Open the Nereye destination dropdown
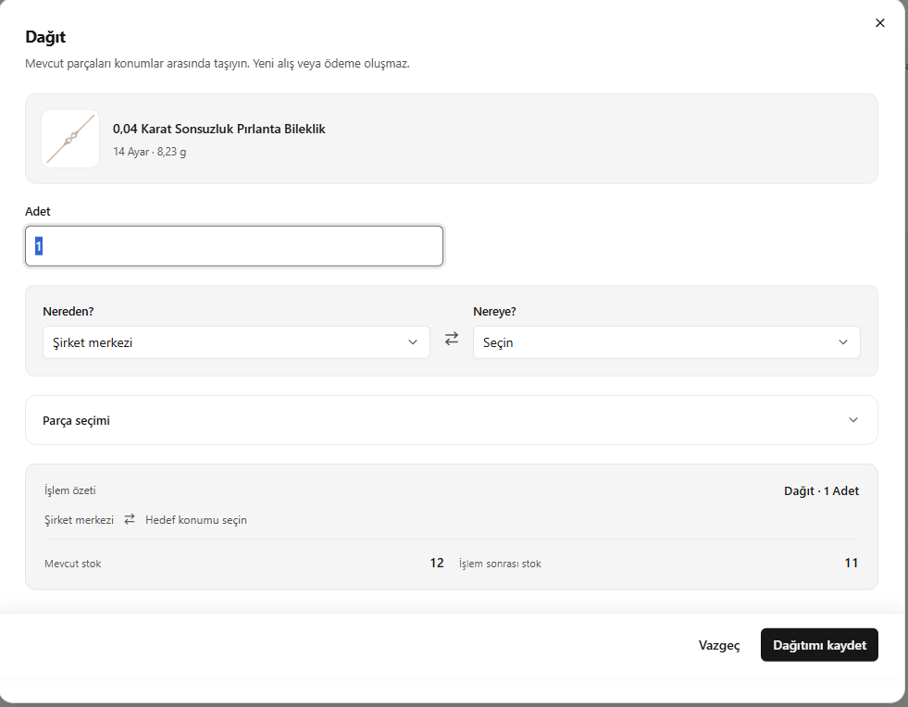Screen dimensions: 908x707 pyautogui.click(x=666, y=342)
